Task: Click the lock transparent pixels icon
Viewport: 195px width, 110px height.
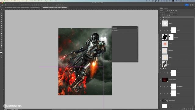Action: point(163,15)
